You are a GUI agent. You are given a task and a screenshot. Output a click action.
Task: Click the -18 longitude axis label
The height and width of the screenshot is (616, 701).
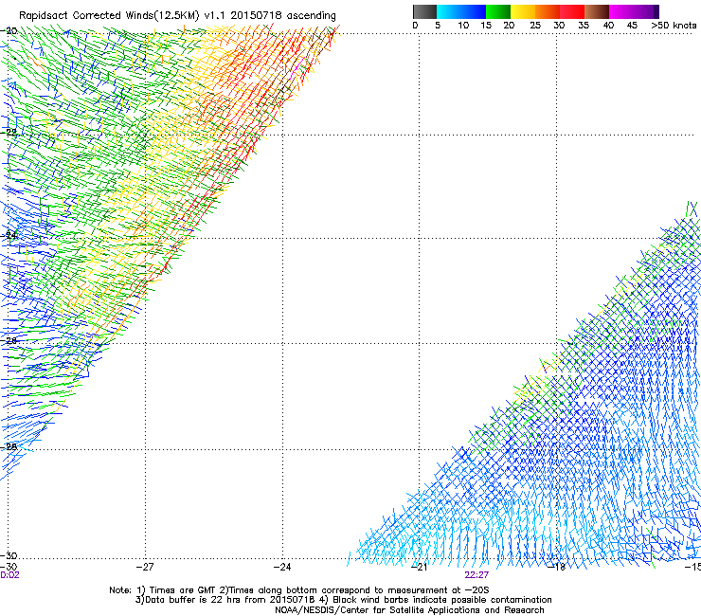pos(556,567)
